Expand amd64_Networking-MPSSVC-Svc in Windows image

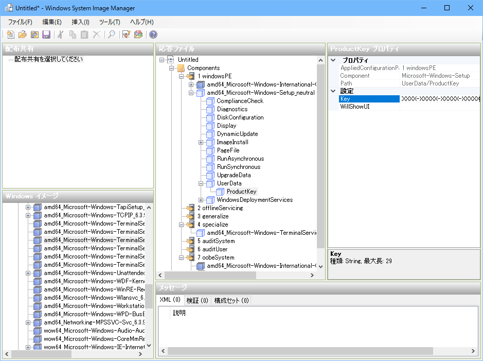(x=28, y=322)
